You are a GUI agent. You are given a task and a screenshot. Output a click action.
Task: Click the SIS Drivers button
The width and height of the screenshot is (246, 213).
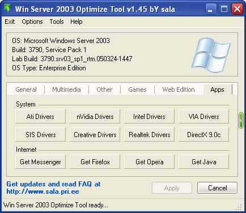(x=40, y=135)
